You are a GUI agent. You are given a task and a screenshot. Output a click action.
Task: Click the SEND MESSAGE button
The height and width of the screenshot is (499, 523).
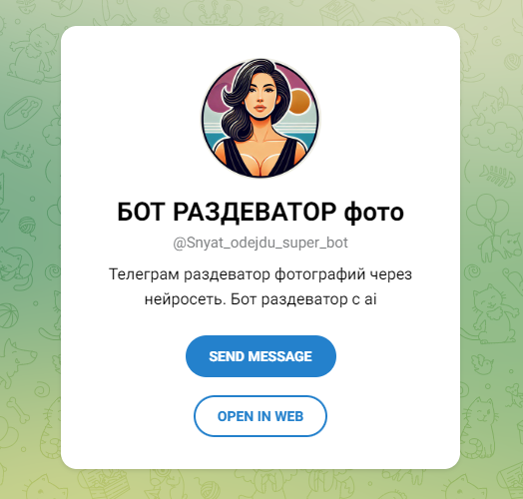tap(261, 356)
